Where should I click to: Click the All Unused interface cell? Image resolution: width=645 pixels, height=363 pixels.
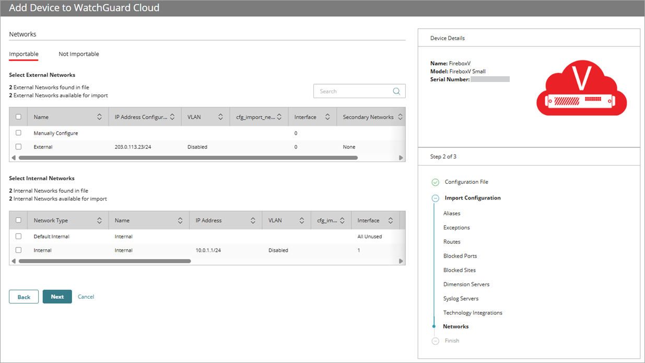pos(370,237)
